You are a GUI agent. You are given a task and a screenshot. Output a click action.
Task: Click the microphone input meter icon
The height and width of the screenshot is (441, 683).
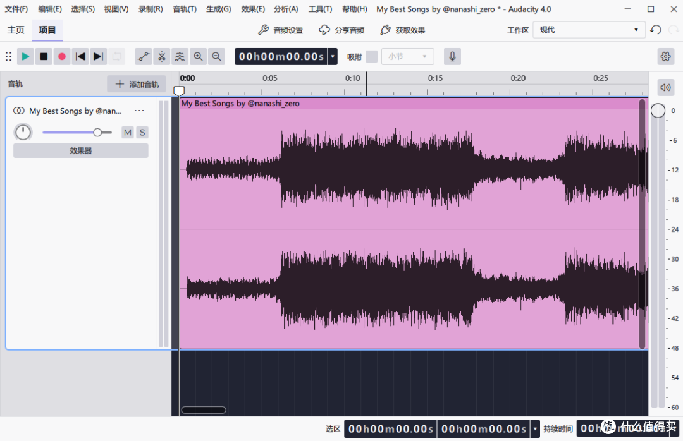coord(453,57)
